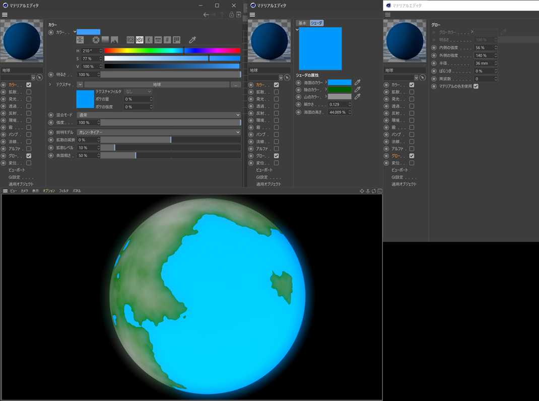This screenshot has width=539, height=401.
Task: Switch to the 基本 tab
Action: pos(302,23)
